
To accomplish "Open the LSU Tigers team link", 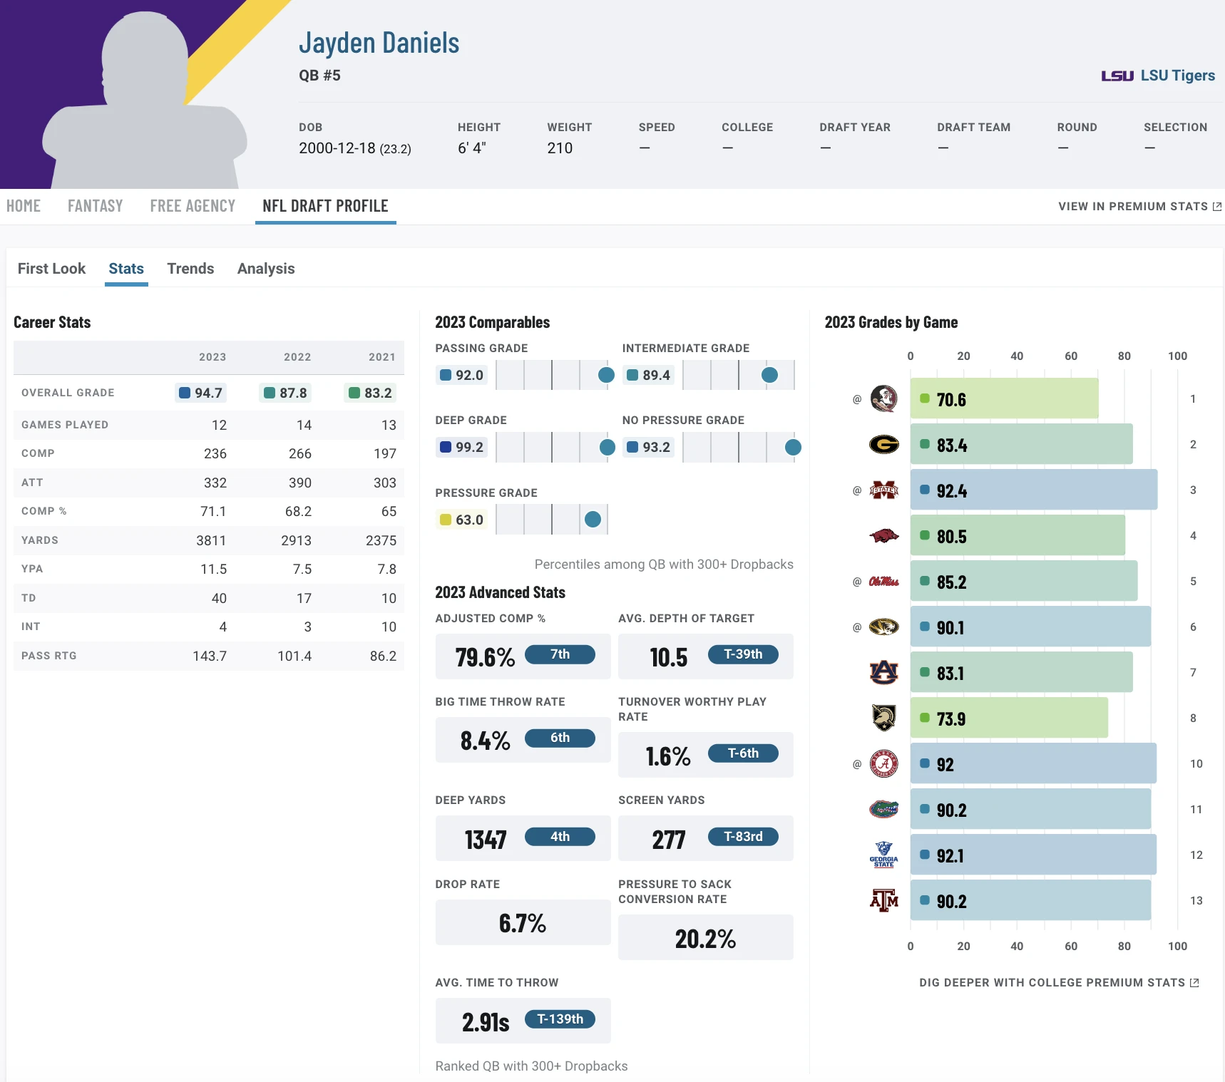I will tap(1158, 76).
